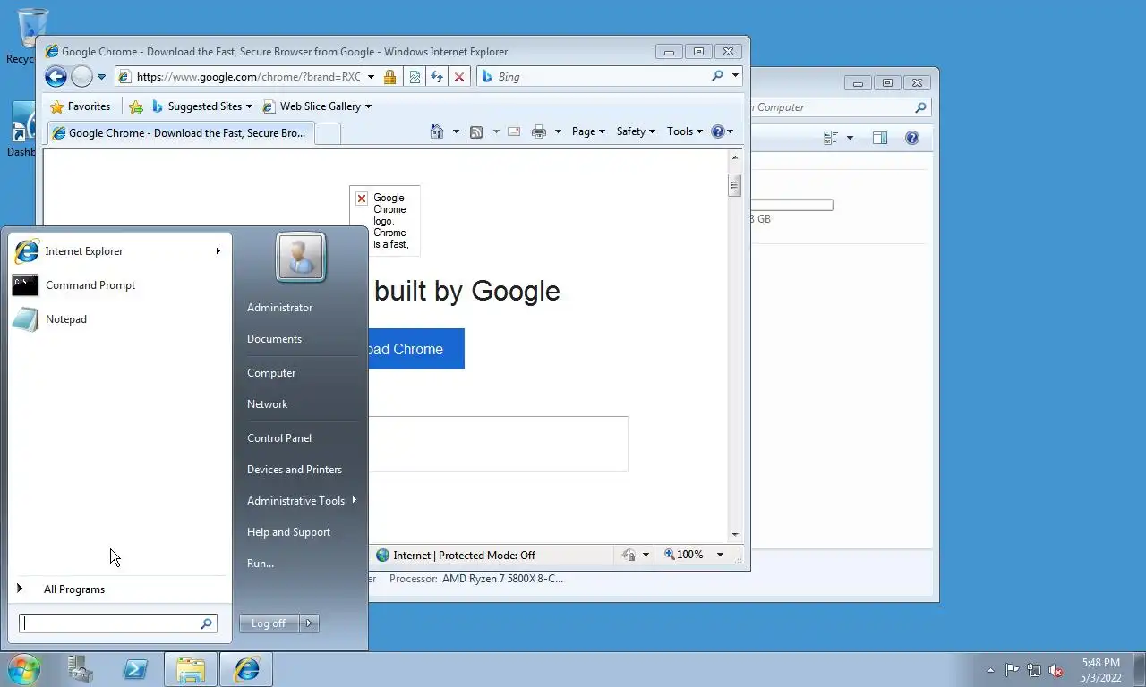Click the Log off button
1146x687 pixels.
click(269, 623)
